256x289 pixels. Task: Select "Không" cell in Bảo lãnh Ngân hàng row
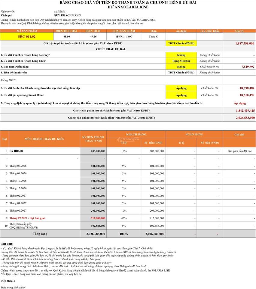181,67
